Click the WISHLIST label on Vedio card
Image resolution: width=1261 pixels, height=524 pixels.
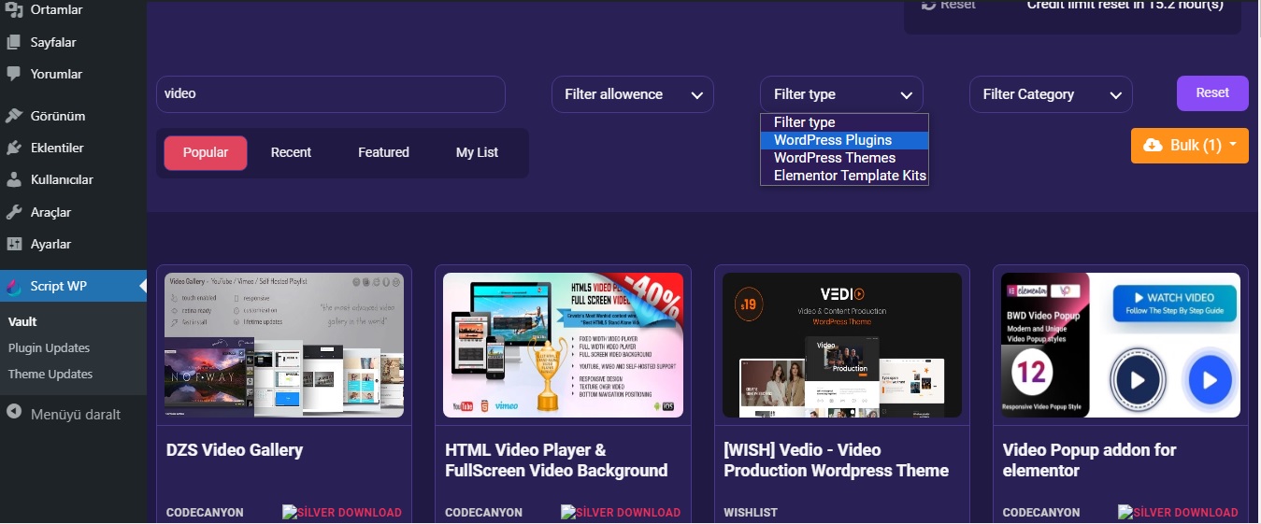point(751,513)
